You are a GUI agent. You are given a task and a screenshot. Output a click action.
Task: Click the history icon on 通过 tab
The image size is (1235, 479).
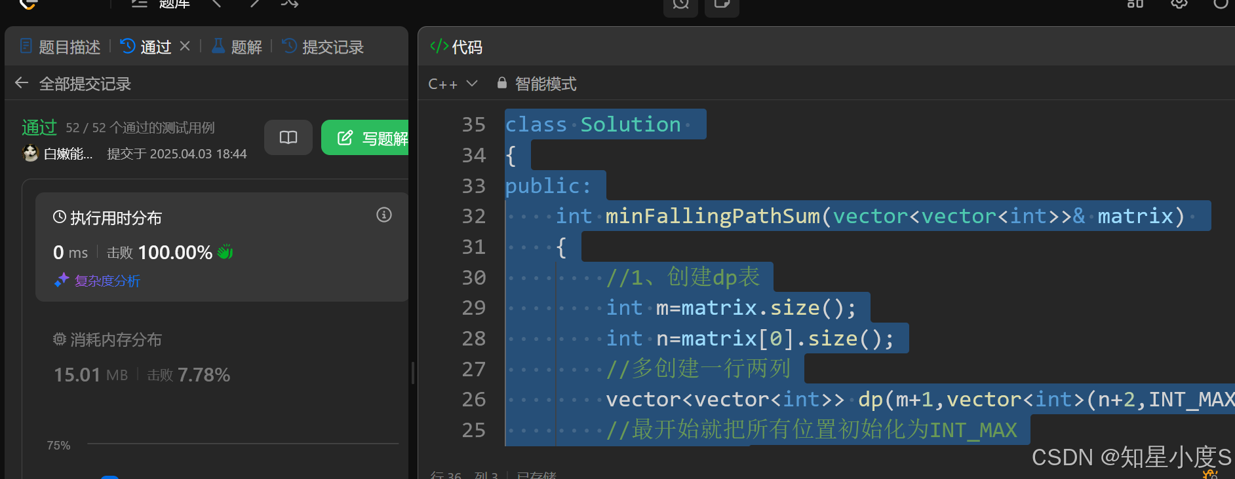coord(128,46)
